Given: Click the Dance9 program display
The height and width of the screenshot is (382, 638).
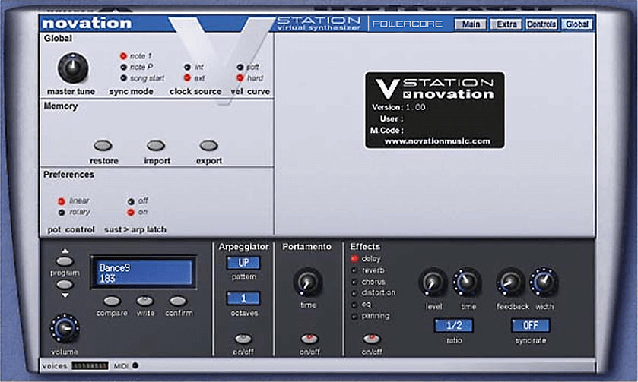Looking at the screenshot, I should click(x=143, y=273).
